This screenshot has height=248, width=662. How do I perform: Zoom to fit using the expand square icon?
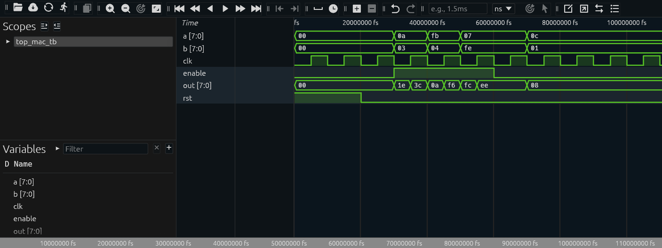point(156,8)
